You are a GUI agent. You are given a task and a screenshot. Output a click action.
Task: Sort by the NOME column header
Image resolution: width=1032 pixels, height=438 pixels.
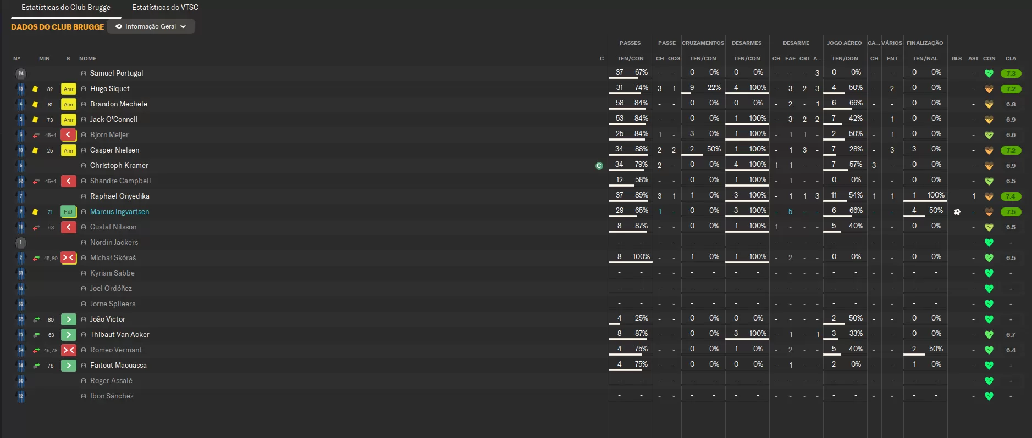pos(87,59)
